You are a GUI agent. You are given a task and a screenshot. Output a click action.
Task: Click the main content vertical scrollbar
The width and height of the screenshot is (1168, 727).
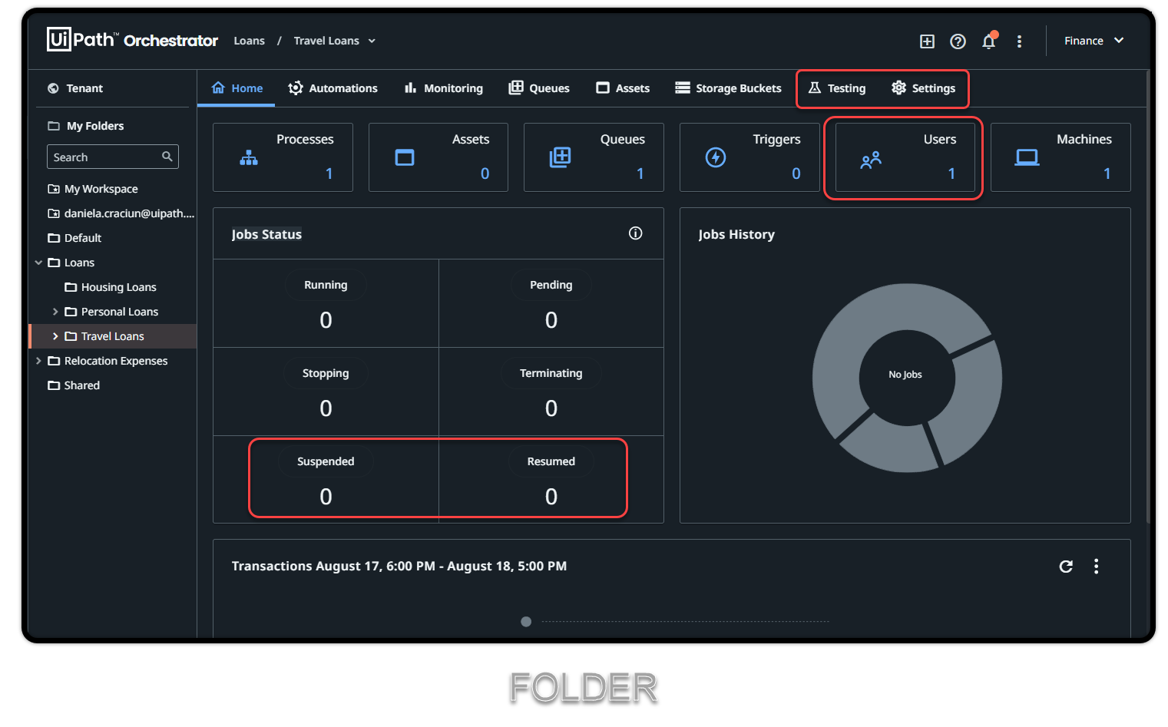tap(1148, 296)
